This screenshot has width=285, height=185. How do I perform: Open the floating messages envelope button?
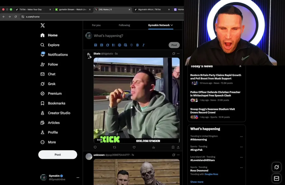(x=277, y=178)
